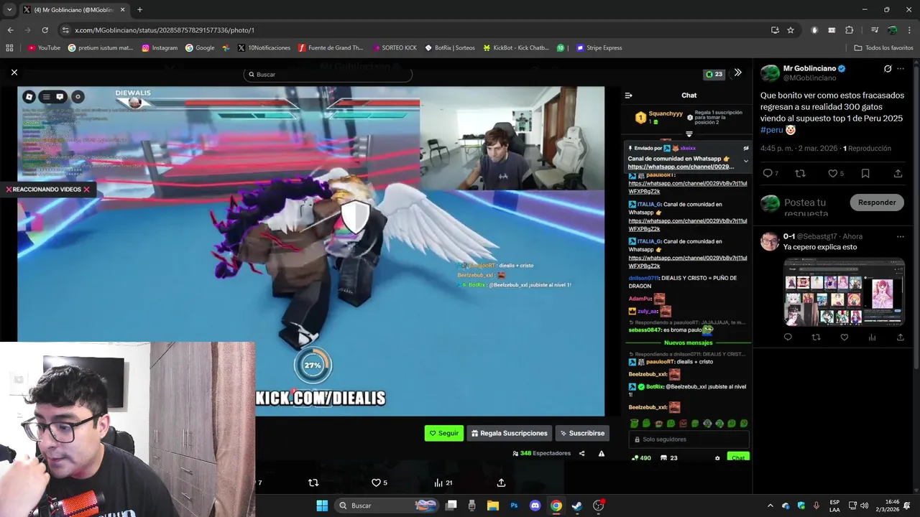Image resolution: width=920 pixels, height=517 pixels.
Task: Open the SORTEO KICK bookmark
Action: (x=395, y=47)
